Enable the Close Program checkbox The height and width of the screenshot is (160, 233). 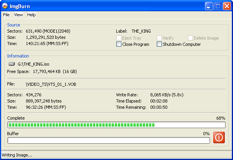click(119, 44)
